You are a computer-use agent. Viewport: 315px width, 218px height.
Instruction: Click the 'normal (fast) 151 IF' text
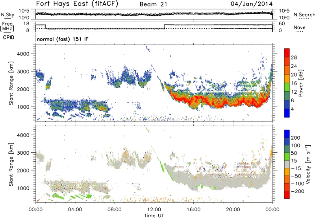(63, 39)
